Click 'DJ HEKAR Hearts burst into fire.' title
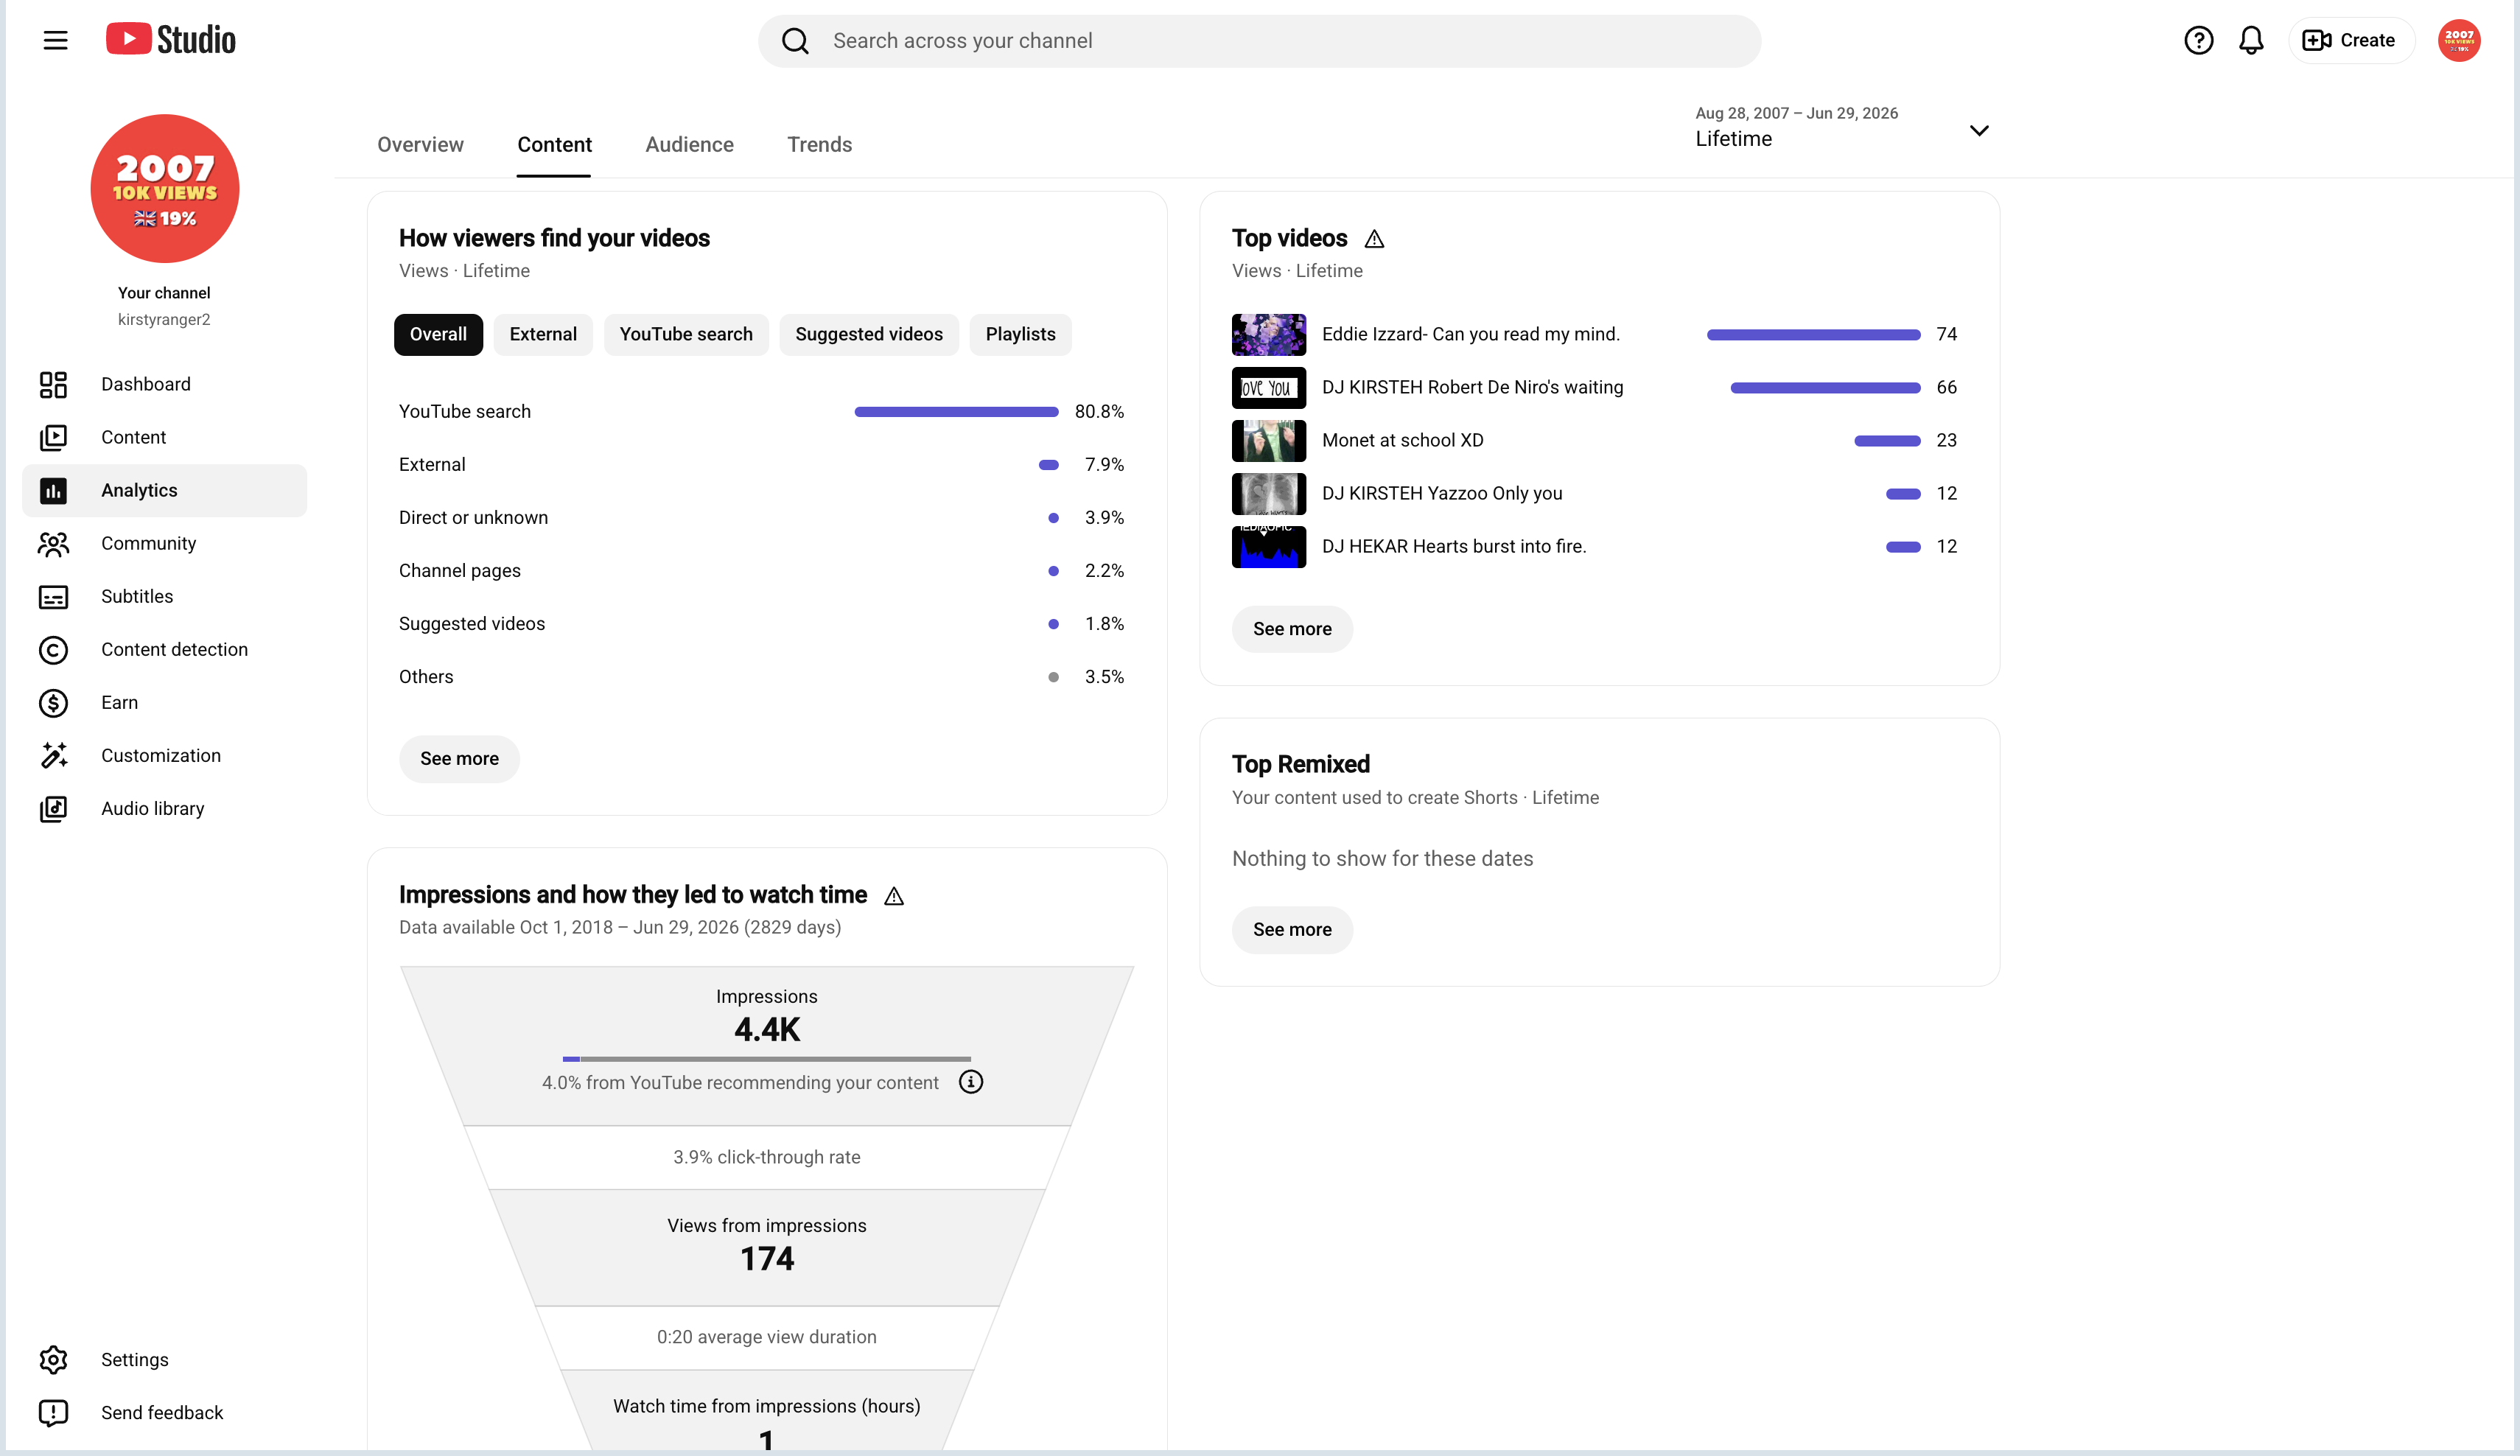2520x1456 pixels. pos(1454,546)
